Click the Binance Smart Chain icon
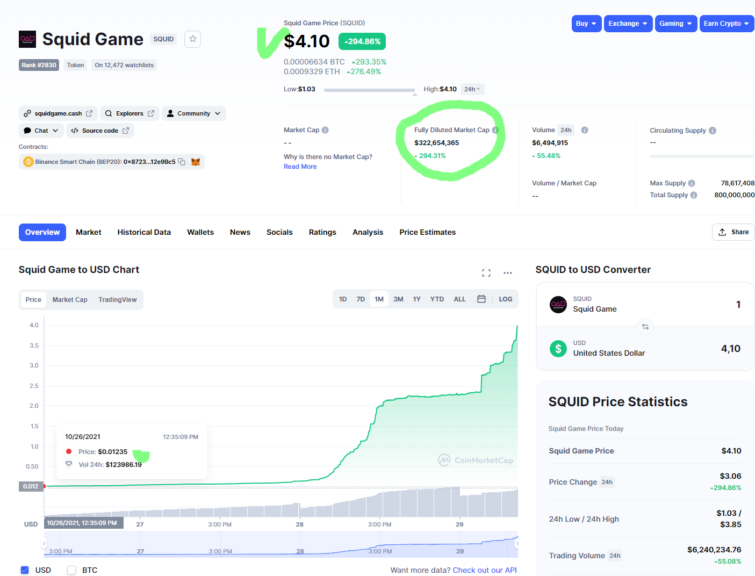The width and height of the screenshot is (755, 576). click(28, 162)
